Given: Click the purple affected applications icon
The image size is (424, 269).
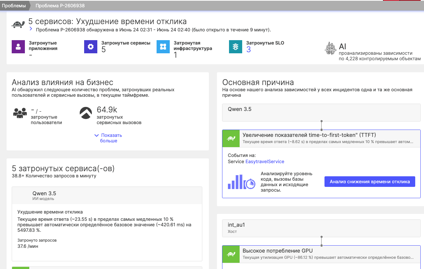Looking at the screenshot, I should pos(18,47).
